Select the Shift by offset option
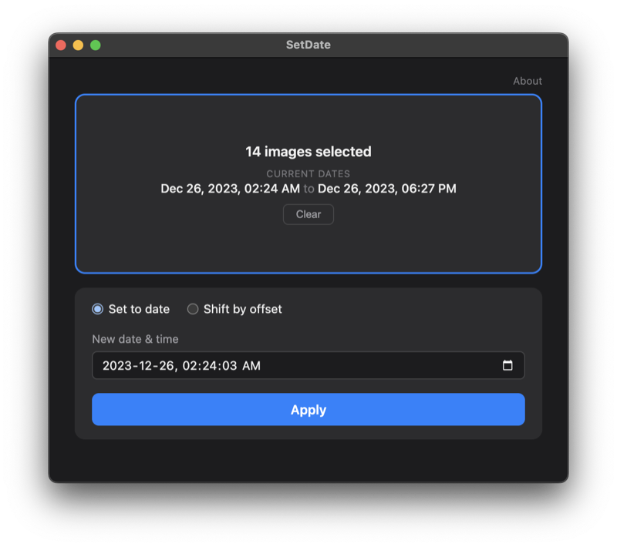 click(x=234, y=309)
